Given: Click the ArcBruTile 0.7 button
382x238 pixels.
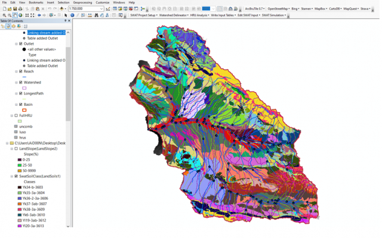Looking at the screenshot, I should [255, 9].
